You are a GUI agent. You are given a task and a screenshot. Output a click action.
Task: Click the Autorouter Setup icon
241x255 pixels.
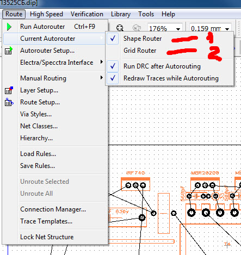click(x=9, y=51)
